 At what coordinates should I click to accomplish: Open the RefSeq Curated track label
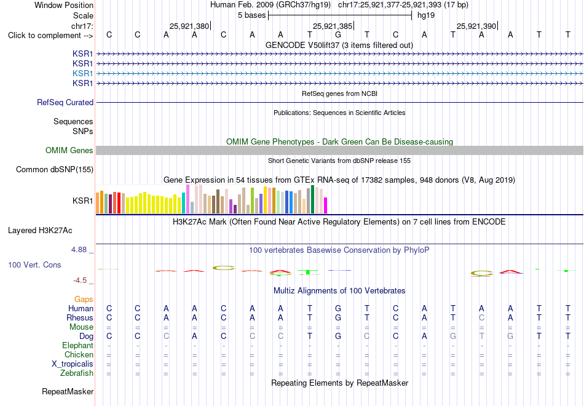tap(65, 102)
